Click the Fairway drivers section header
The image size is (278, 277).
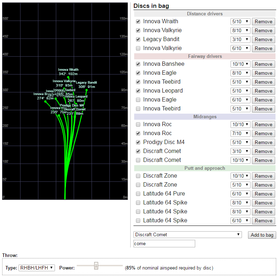pos(205,56)
